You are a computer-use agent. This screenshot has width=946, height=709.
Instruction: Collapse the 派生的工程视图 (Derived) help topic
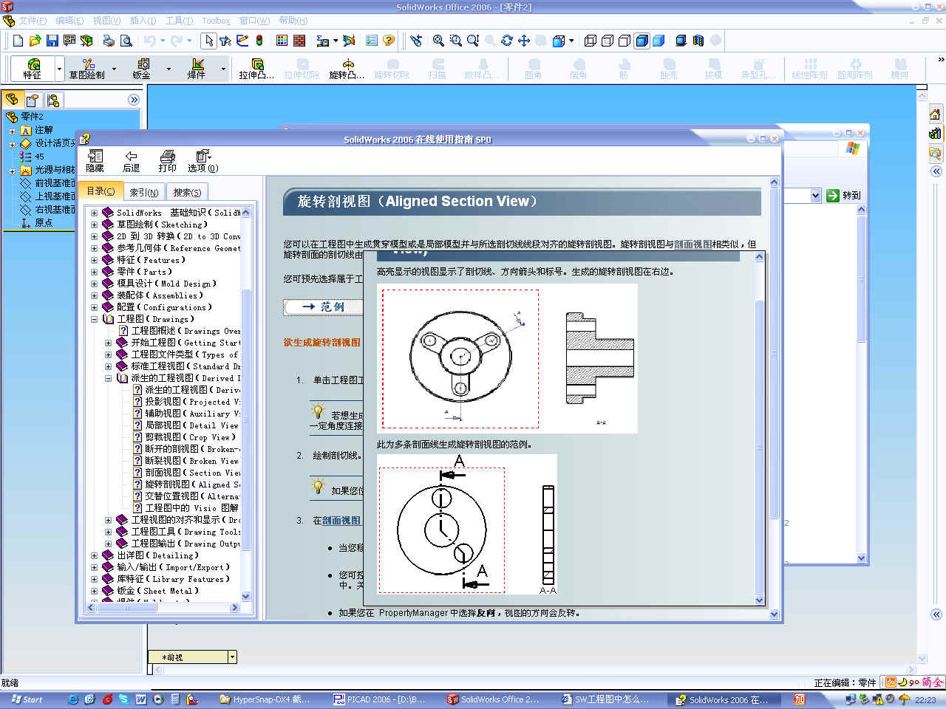click(108, 378)
